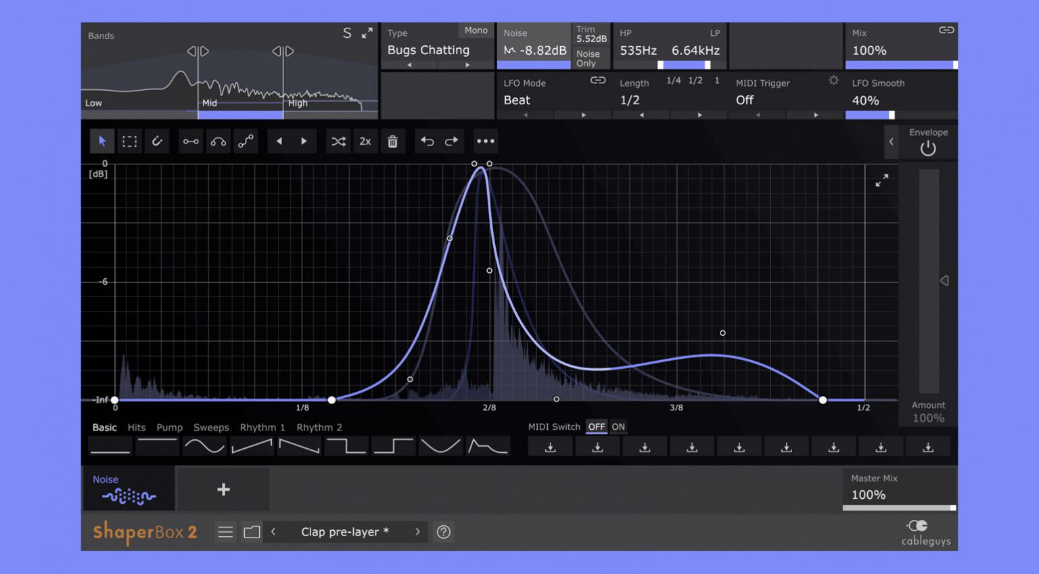
Task: Open the help with the question mark button
Action: [x=444, y=532]
